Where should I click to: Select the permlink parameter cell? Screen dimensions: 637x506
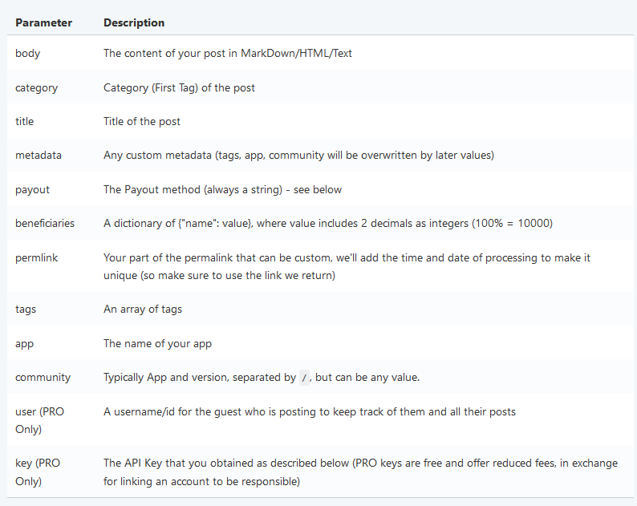point(37,258)
